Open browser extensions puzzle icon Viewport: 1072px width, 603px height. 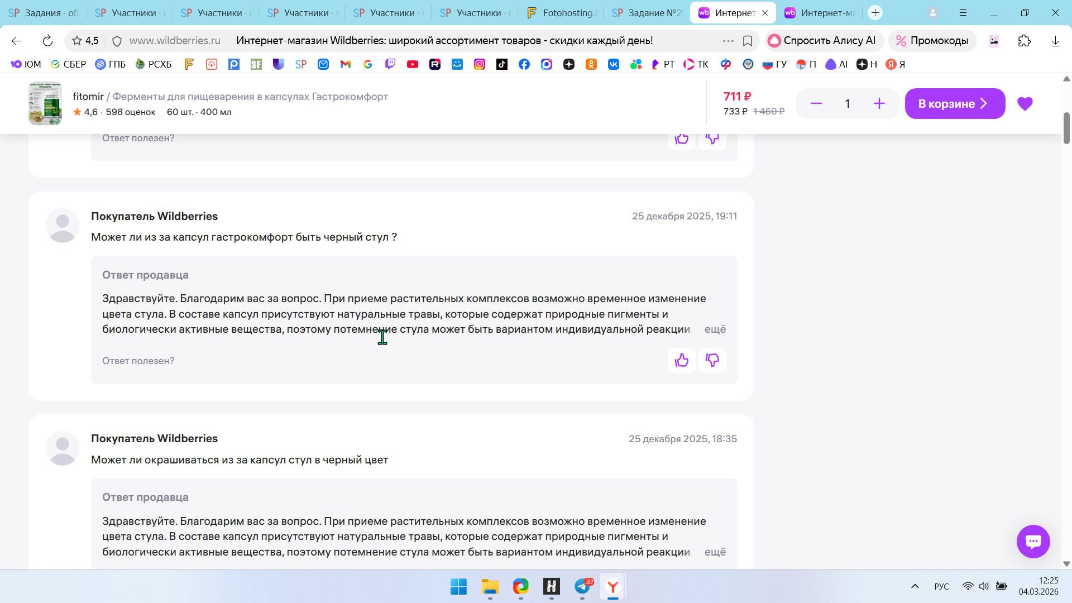pos(1024,41)
